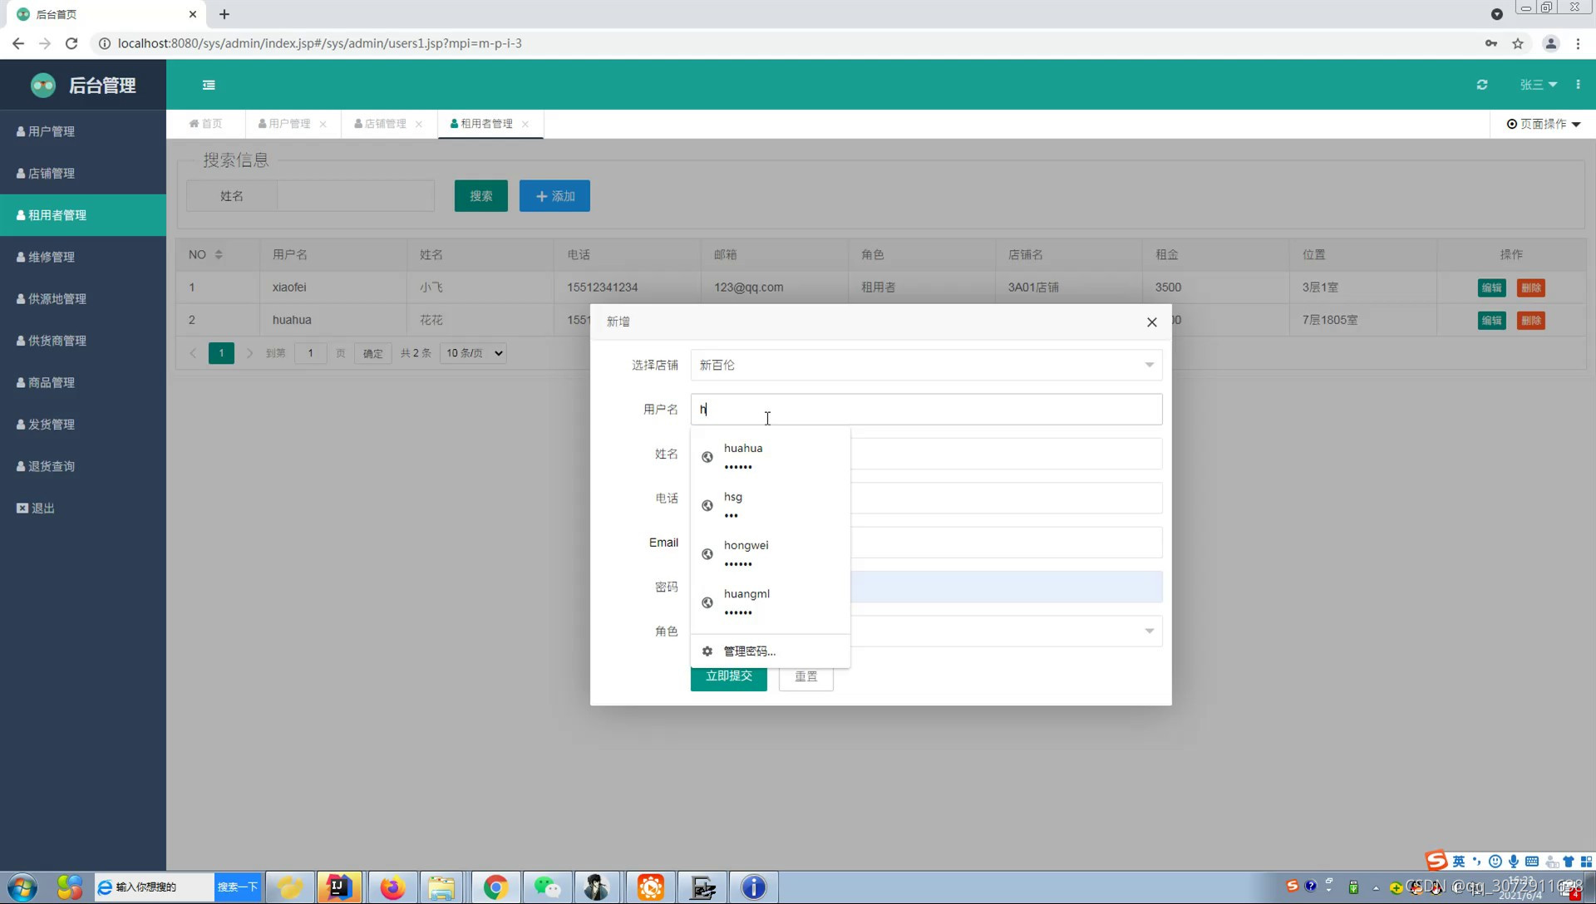Switch to the 用户管理 tab
1596x904 pixels.
point(284,124)
